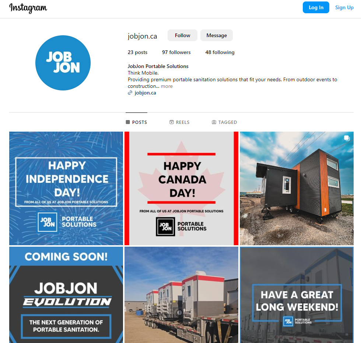
Task: Click the Posts grid icon
Action: tap(128, 122)
